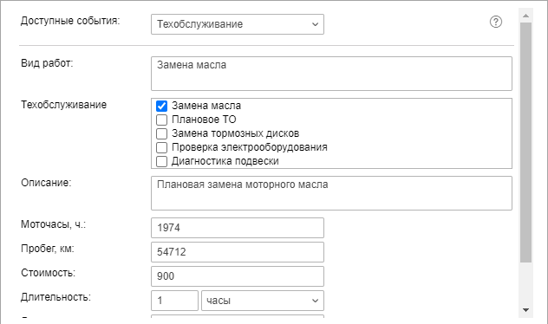Click the scrollbar down arrow
Viewport: 548px width, 324px height.
[525, 309]
